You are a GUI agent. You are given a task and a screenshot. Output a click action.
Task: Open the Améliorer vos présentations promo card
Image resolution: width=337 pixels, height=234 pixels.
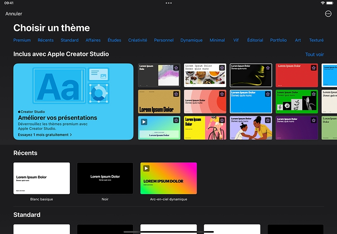tap(73, 102)
